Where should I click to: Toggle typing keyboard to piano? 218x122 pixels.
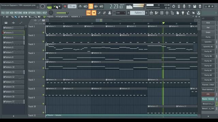[89, 13]
